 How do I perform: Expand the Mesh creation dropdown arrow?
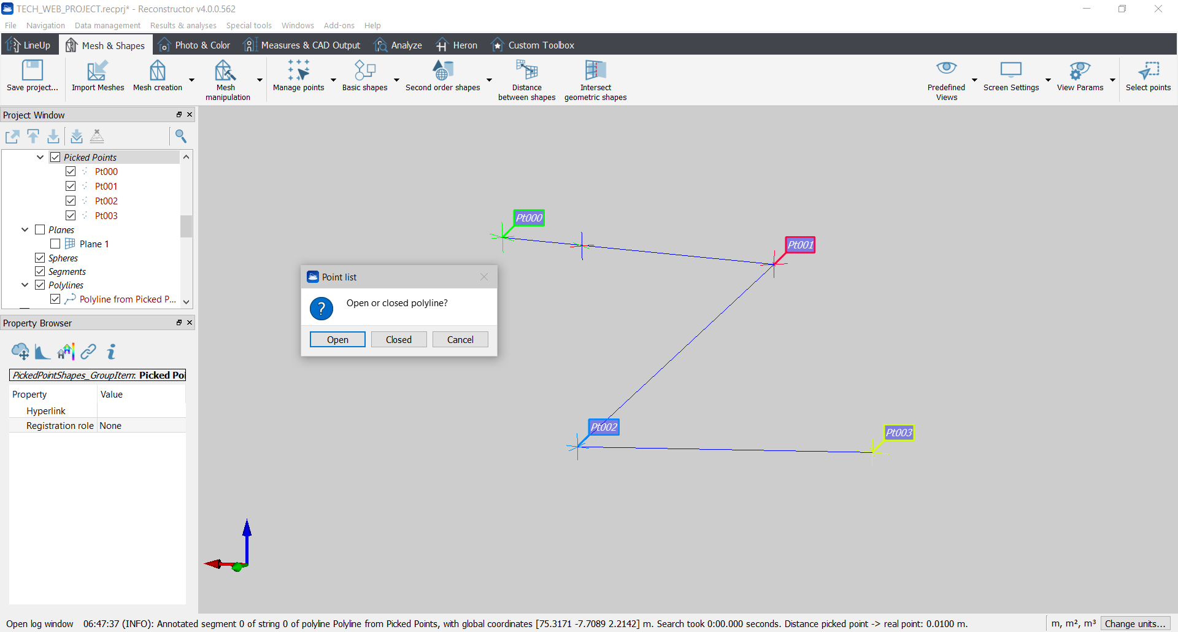tap(191, 80)
